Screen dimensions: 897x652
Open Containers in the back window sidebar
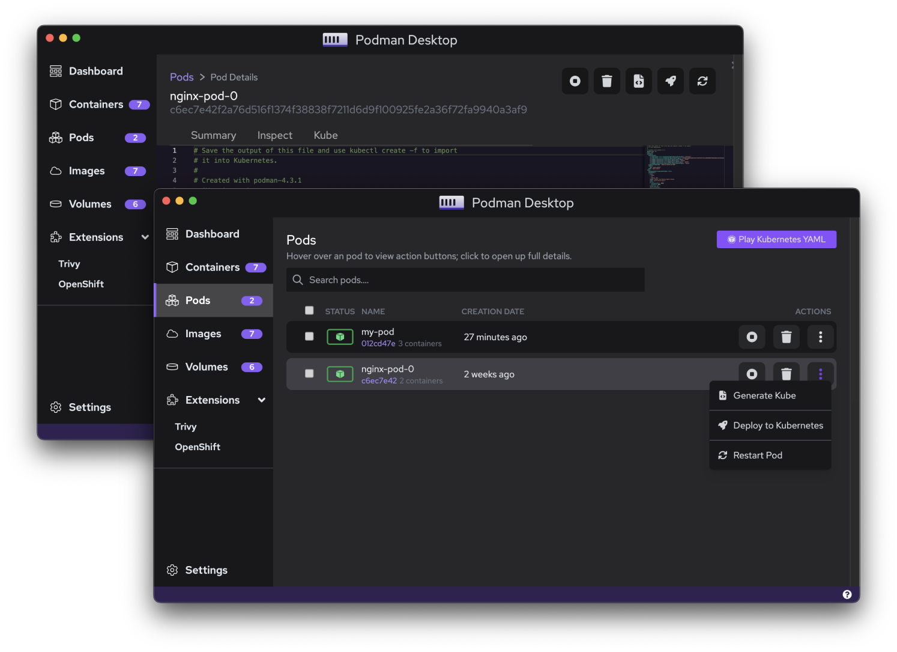97,105
